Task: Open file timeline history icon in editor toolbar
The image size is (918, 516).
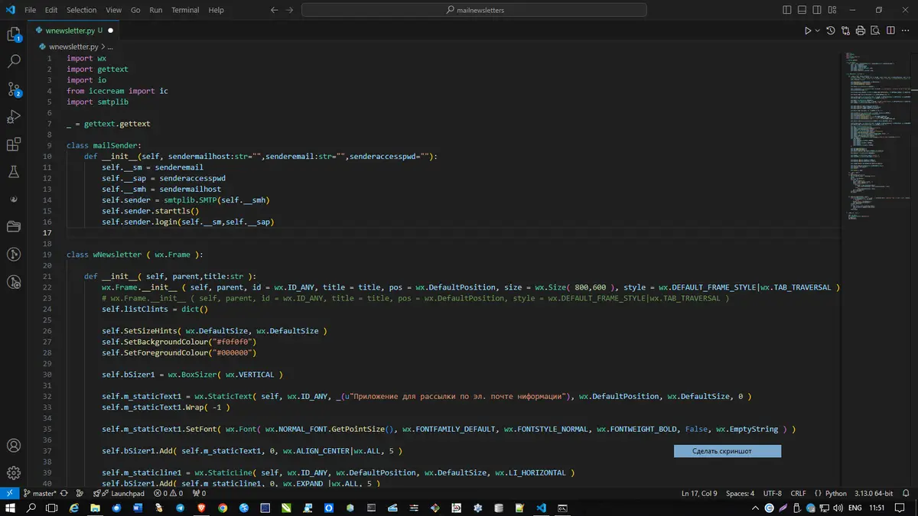Action: pos(832,31)
